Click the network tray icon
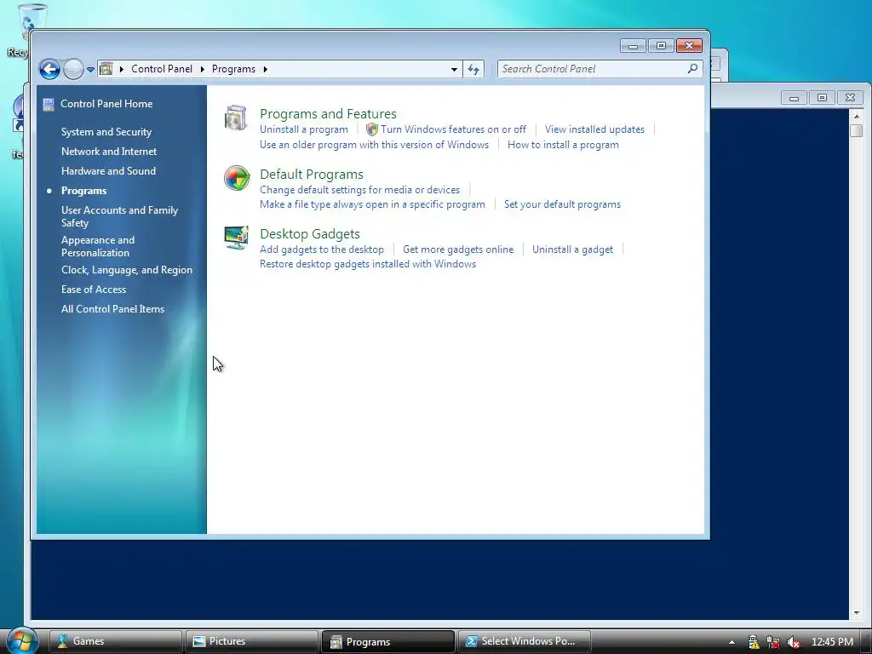Image resolution: width=872 pixels, height=654 pixels. coord(773,642)
